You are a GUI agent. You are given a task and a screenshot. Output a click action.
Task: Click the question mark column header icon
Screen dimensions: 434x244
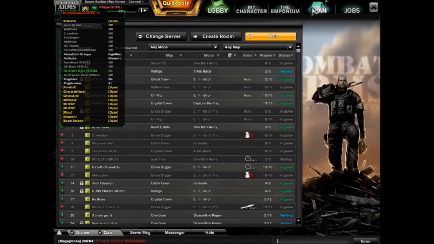pos(230,55)
